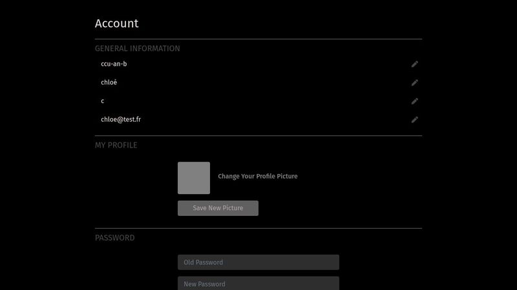Click the pencil icon beside 'c'
Viewport: 517px width, 290px height.
[x=415, y=101]
